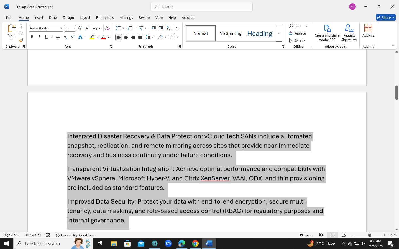Image resolution: width=399 pixels, height=249 pixels.
Task: Clear all formatting with eraser icon
Action: (108, 28)
